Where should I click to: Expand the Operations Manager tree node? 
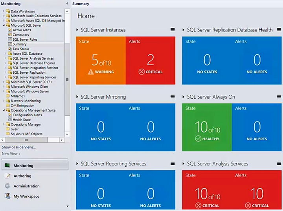point(4,124)
